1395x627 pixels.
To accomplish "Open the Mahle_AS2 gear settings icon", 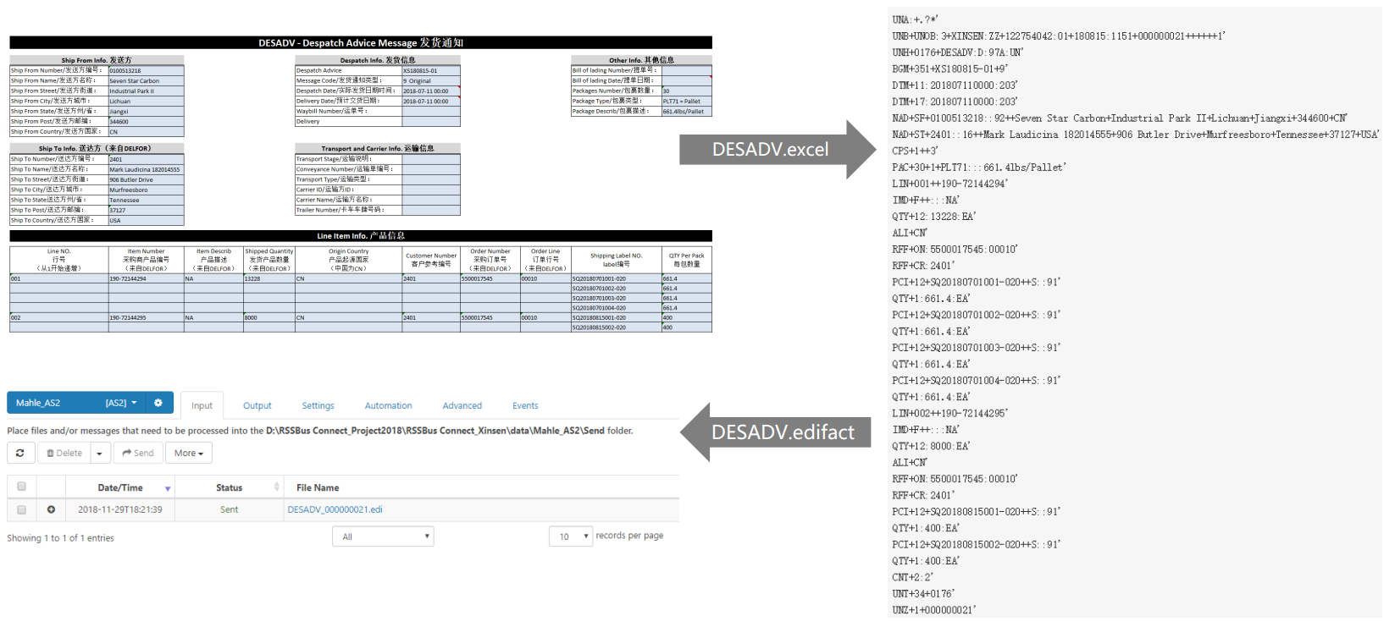I will coord(158,403).
